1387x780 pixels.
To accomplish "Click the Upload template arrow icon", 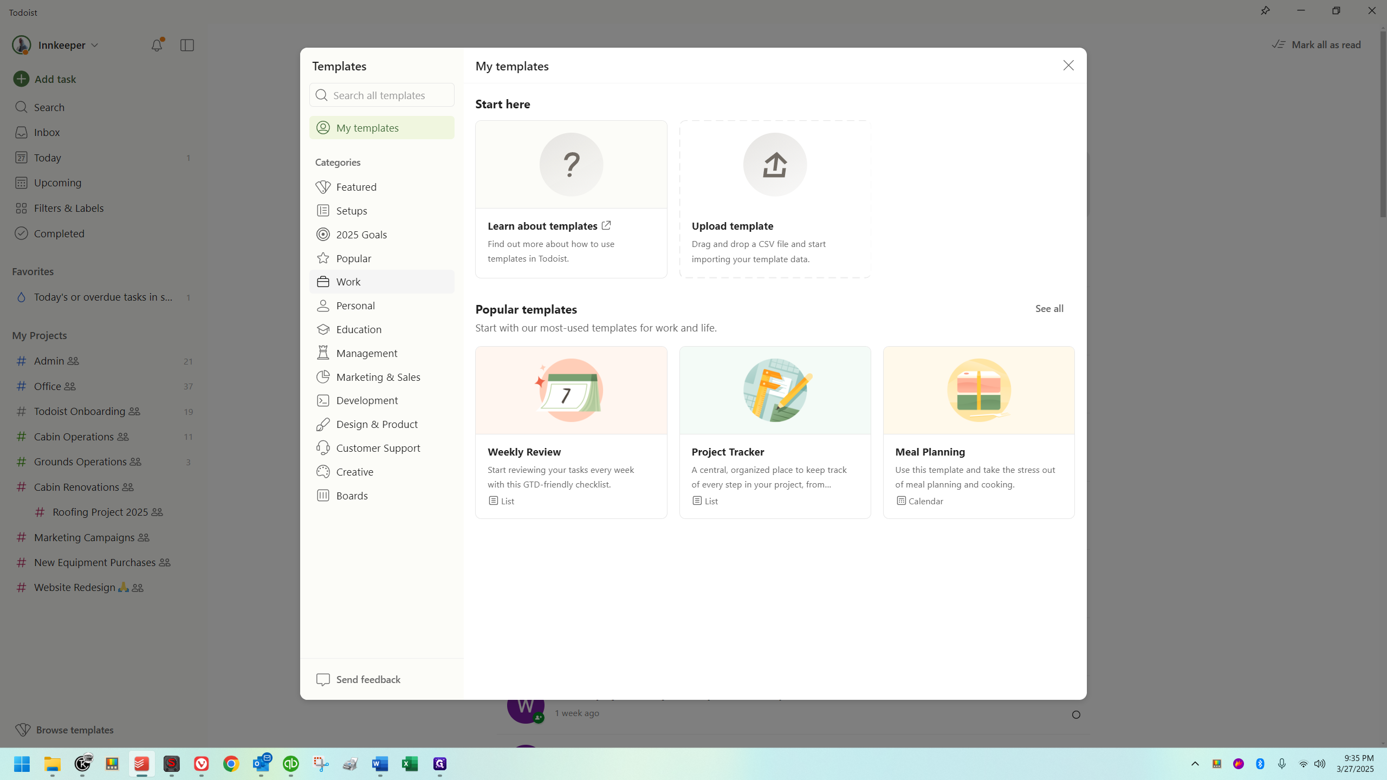I will click(x=775, y=165).
